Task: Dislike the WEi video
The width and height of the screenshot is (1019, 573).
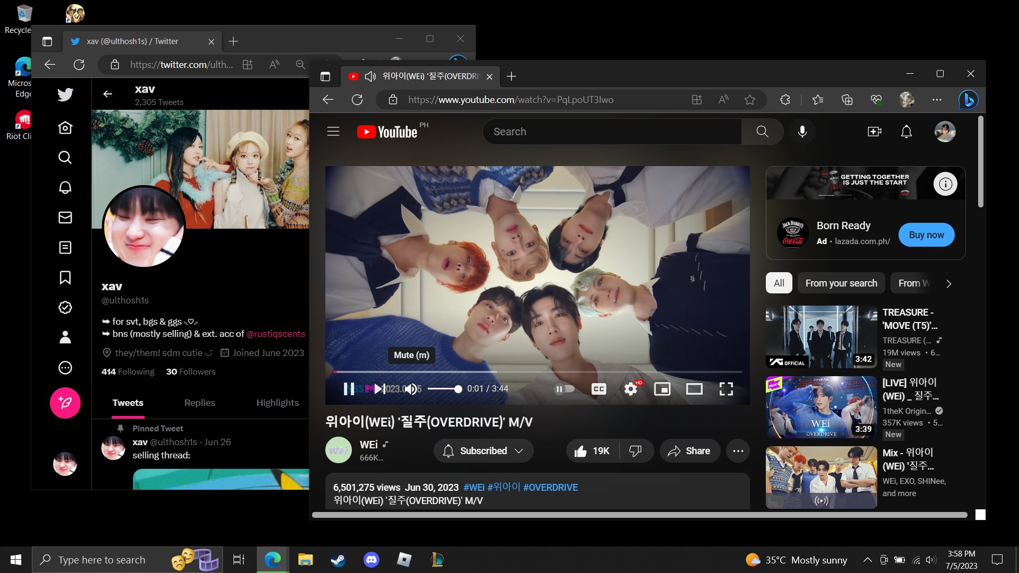Action: point(635,451)
